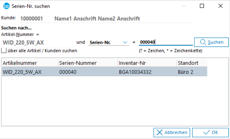
Task: Click the Kunde number field 10000001
Action: [x=35, y=19]
